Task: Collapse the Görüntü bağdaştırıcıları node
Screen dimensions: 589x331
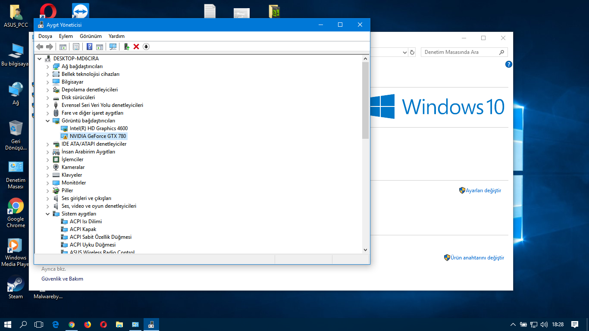Action: (x=47, y=121)
